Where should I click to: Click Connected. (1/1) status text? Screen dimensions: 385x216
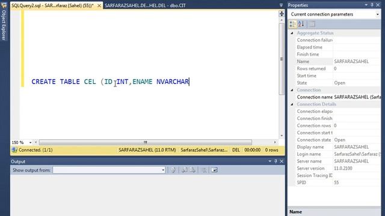point(35,150)
